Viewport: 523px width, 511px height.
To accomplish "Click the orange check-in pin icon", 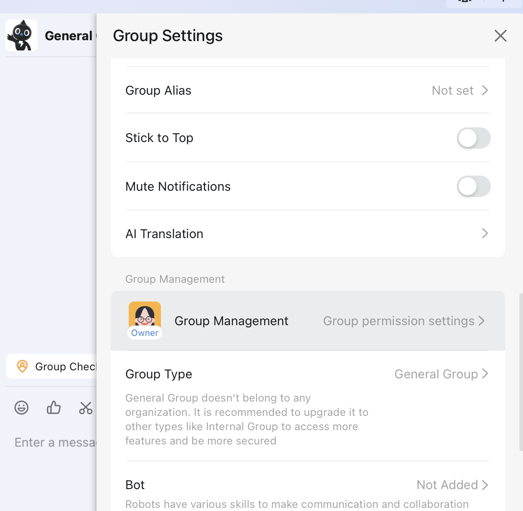I will coord(22,366).
